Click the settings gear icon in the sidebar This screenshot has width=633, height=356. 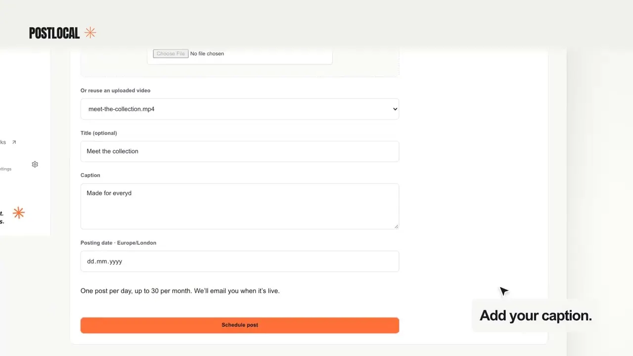[x=35, y=164]
